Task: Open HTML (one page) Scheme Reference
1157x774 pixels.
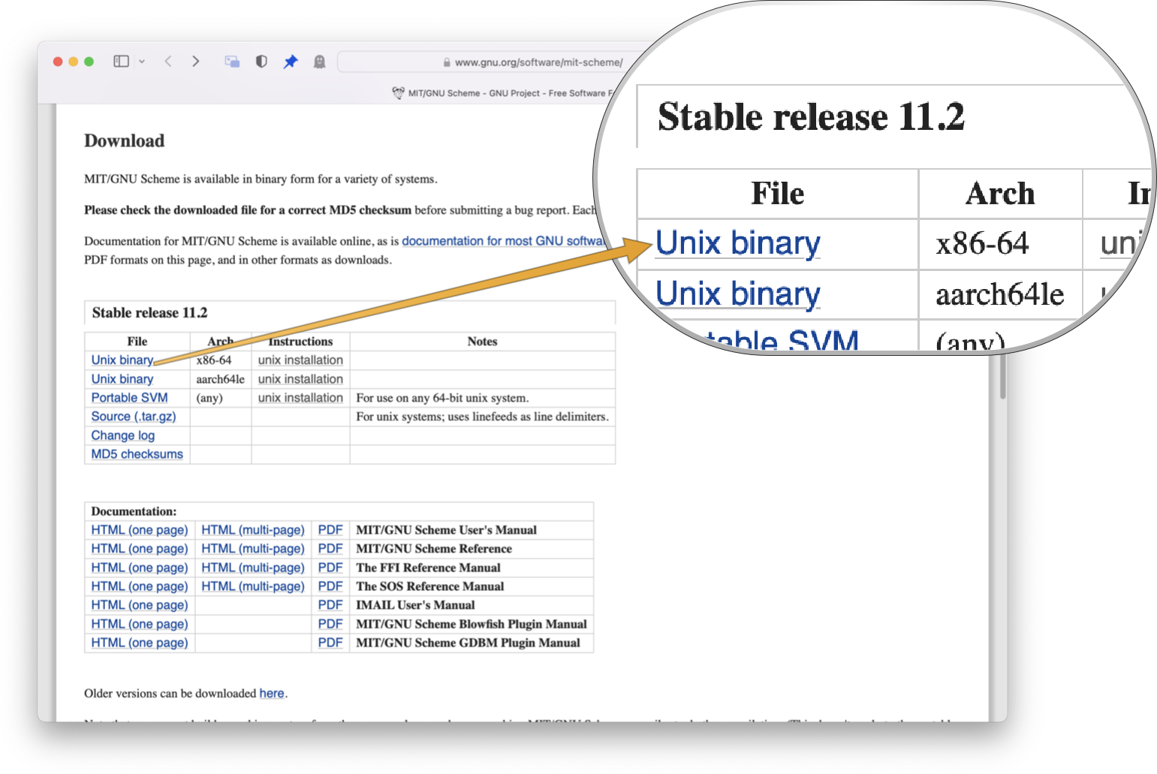Action: click(140, 549)
